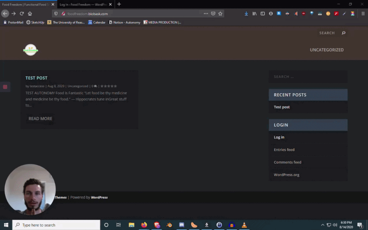Toggle the Firefox sidebar view
Viewport: 368px width, 230px height.
(263, 14)
